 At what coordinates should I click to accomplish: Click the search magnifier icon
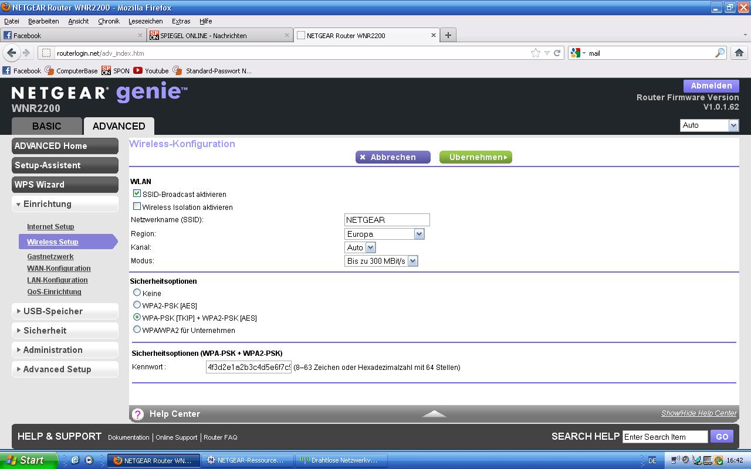pyautogui.click(x=720, y=53)
